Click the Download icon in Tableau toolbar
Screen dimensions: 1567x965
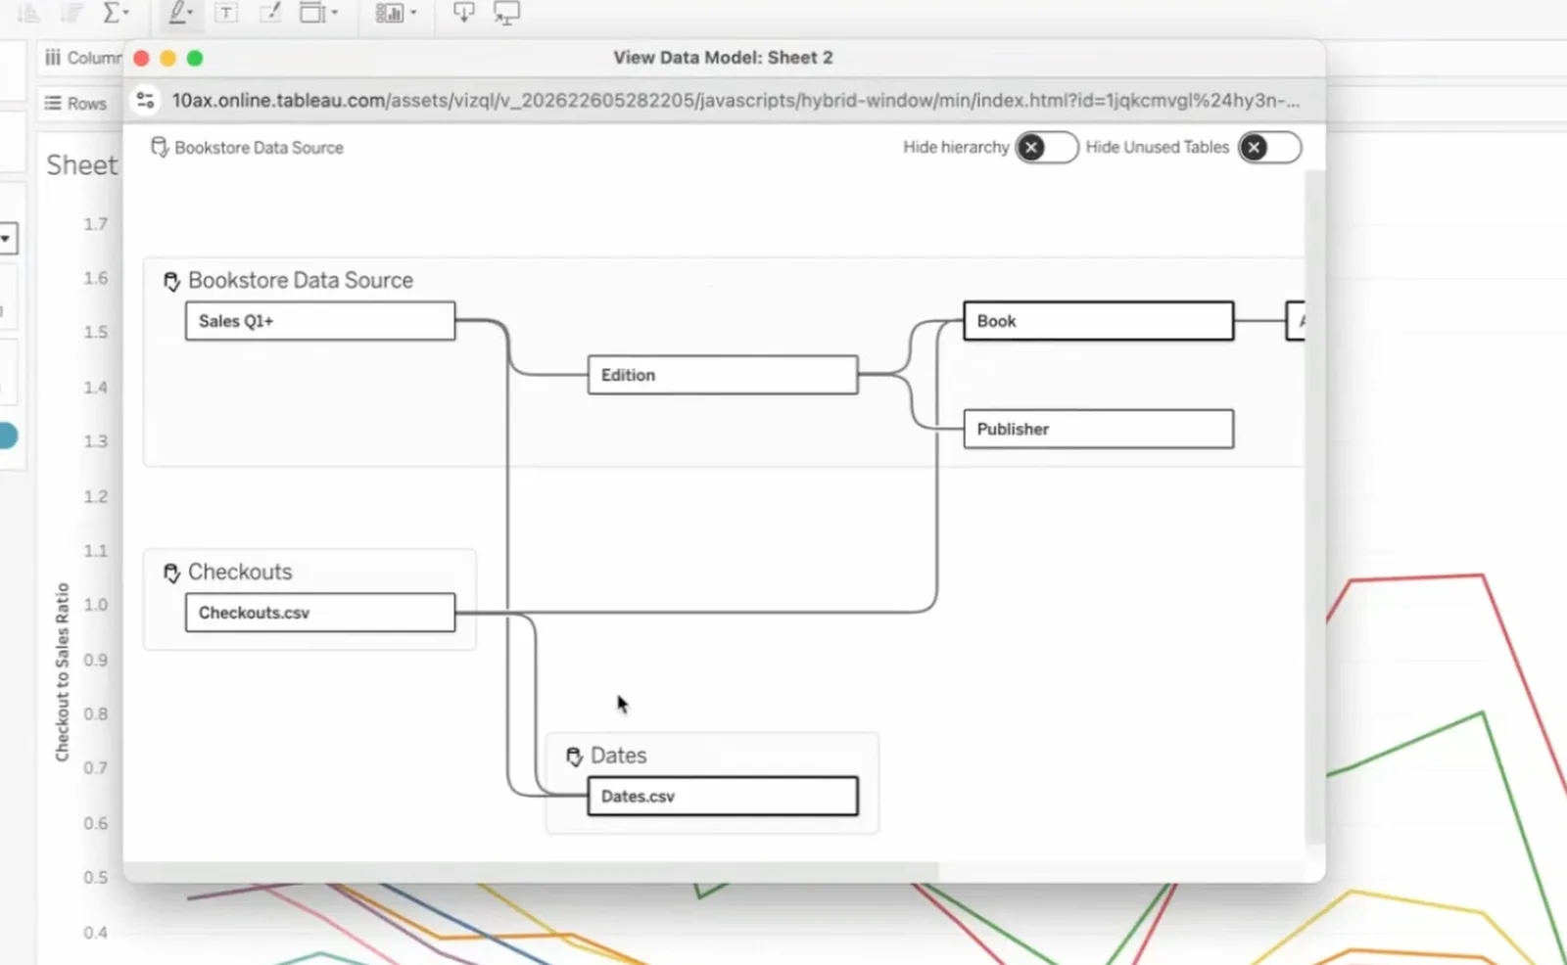pyautogui.click(x=463, y=13)
